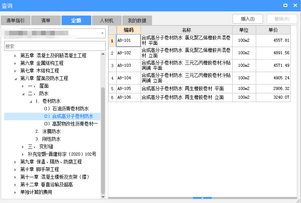The height and width of the screenshot is (203, 301).
Task: Open the quota library dropdown
Action: tap(102, 33)
